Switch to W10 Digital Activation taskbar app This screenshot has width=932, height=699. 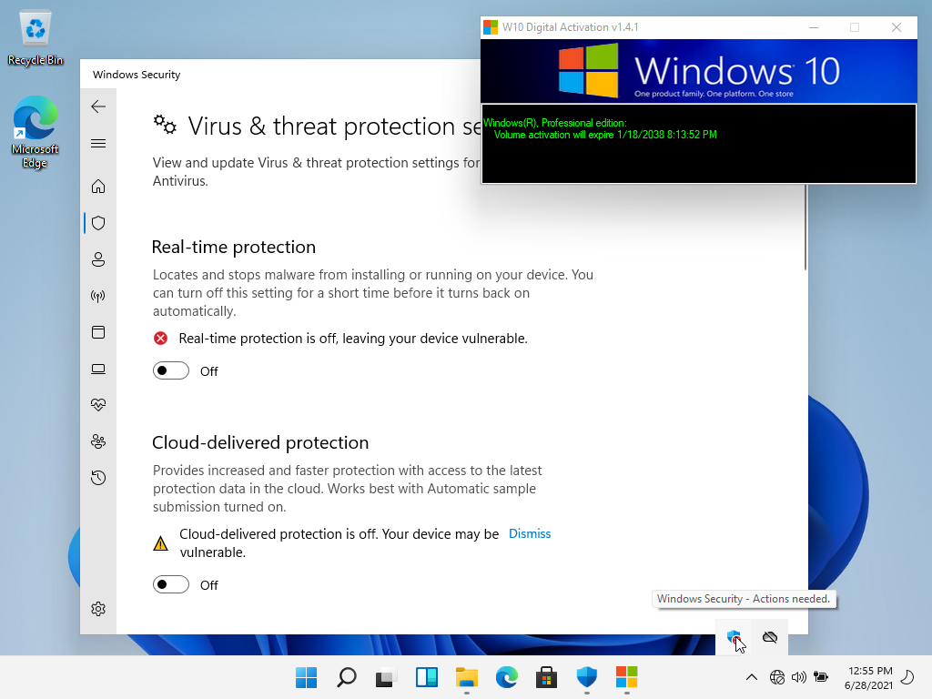point(626,677)
